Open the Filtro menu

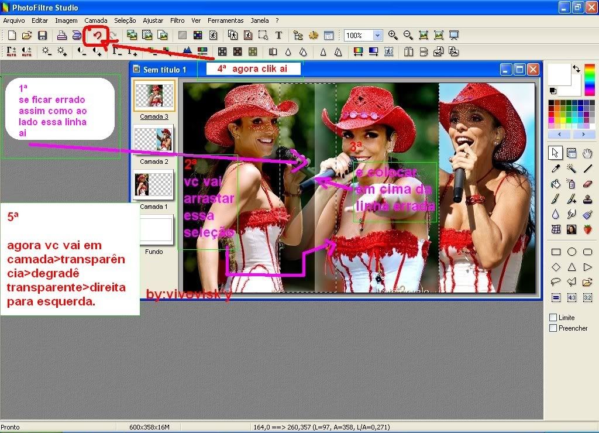(177, 20)
